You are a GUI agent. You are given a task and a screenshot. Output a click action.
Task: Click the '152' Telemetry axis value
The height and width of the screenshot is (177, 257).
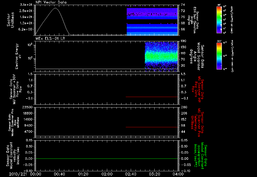coord(184,119)
